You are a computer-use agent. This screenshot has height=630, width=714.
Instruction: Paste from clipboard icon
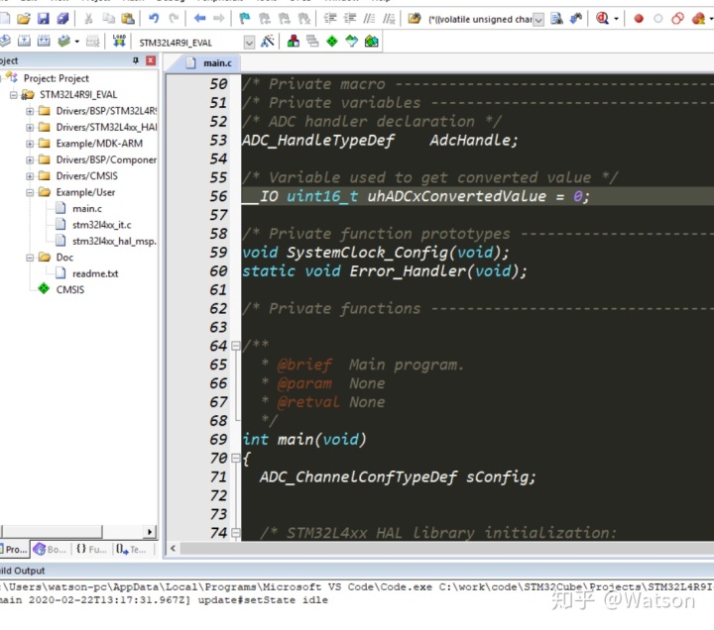coord(128,19)
